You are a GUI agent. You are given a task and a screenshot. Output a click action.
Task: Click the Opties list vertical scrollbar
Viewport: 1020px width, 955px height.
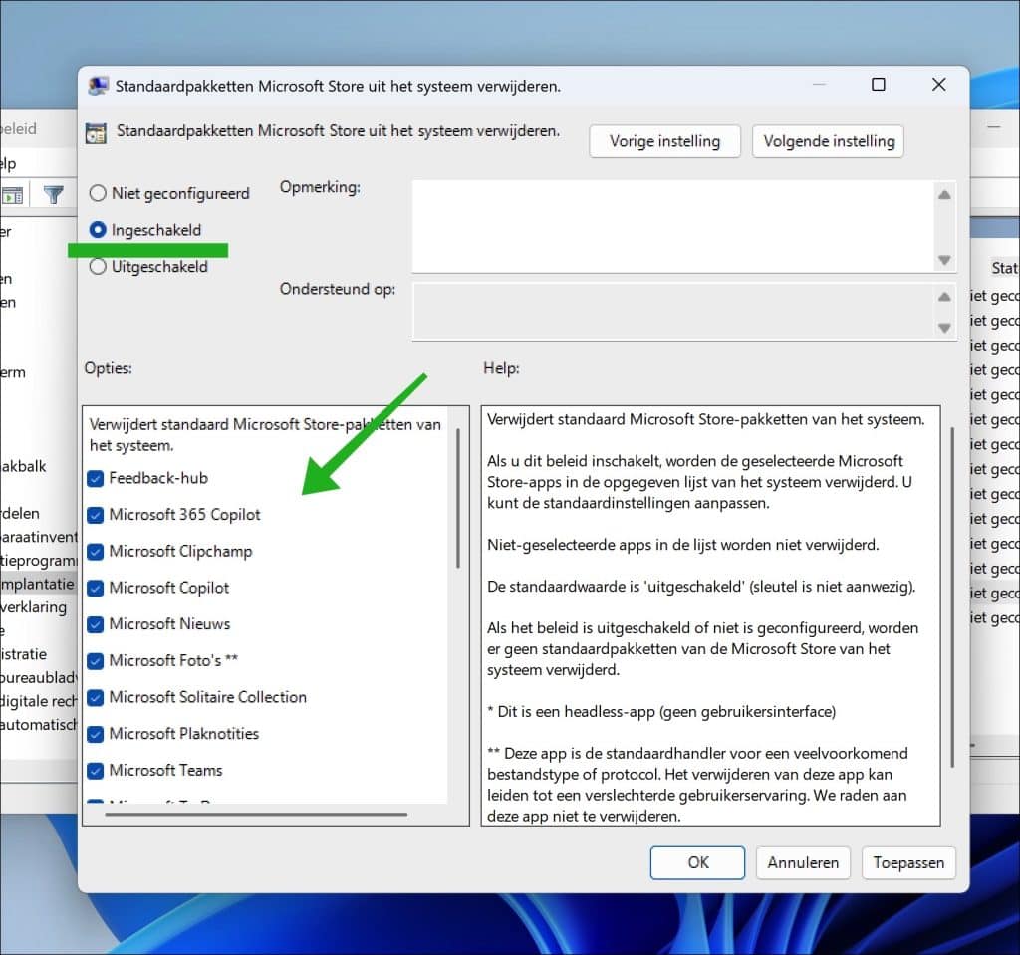tap(458, 498)
